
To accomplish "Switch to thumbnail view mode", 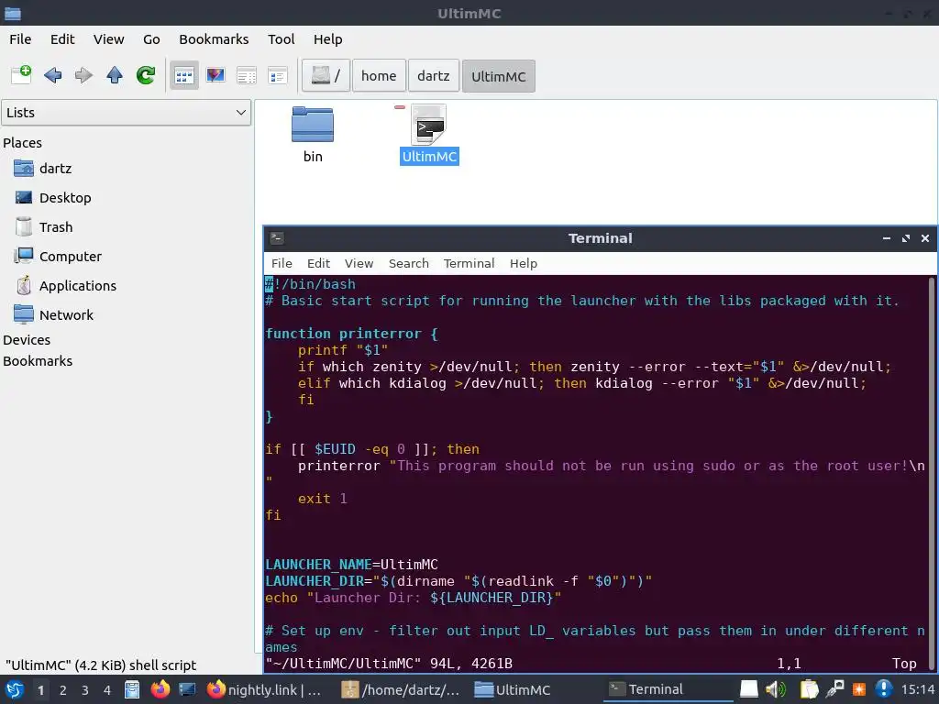I will pyautogui.click(x=215, y=75).
